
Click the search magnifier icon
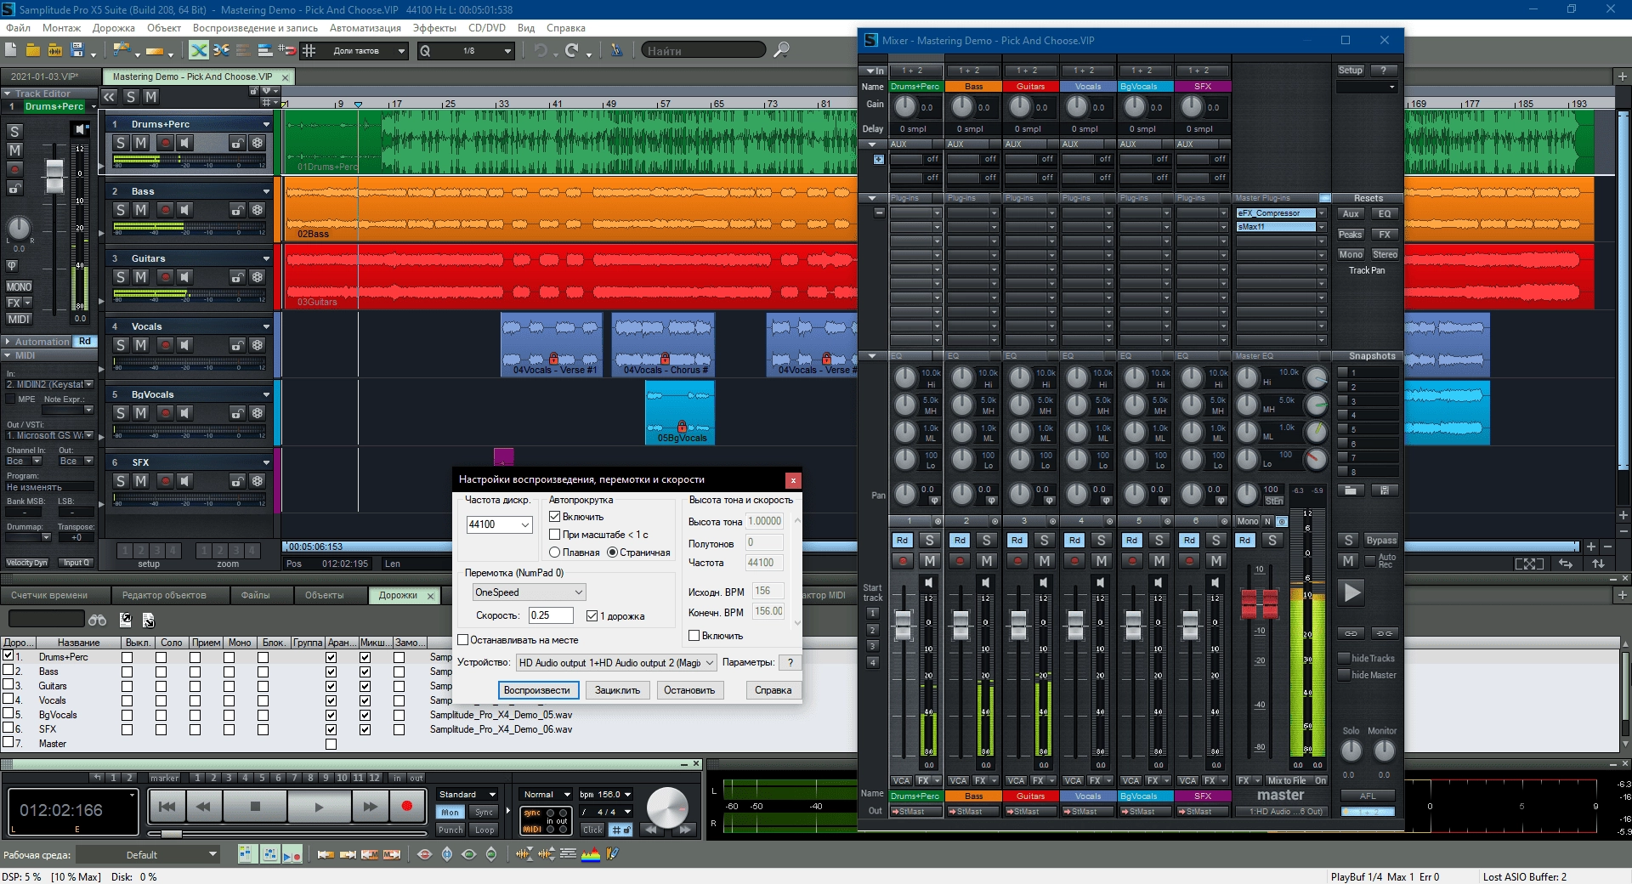click(781, 50)
